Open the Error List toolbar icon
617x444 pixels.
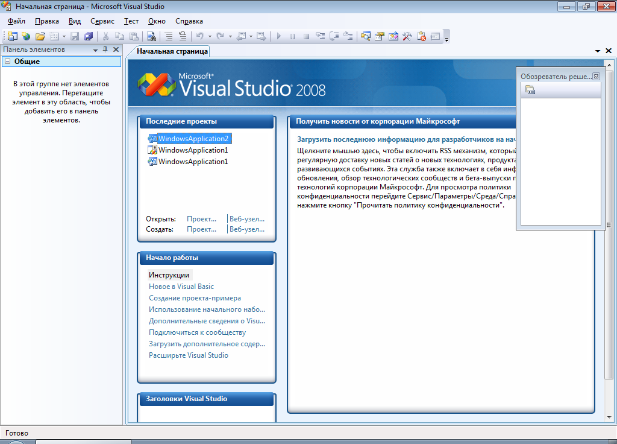point(421,36)
